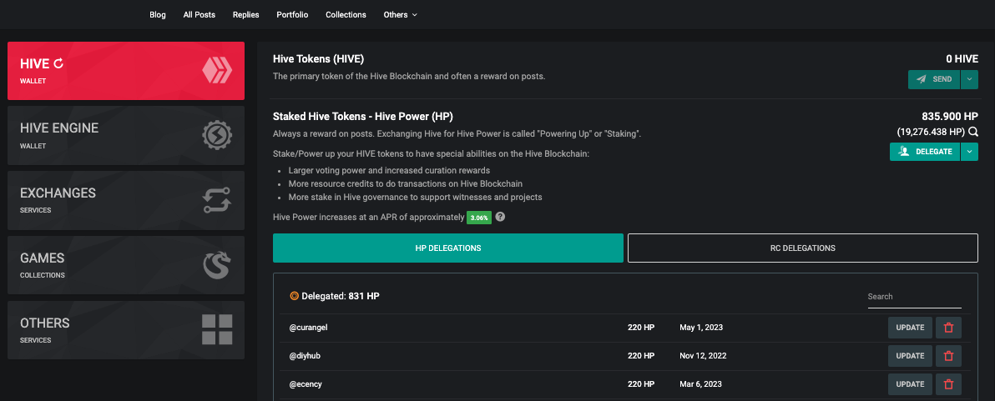The height and width of the screenshot is (401, 995).
Task: Click the 835.900 HP balance
Action: pos(950,117)
